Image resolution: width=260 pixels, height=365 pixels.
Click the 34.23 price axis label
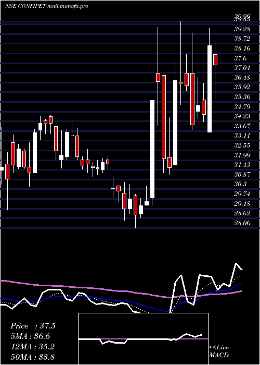pos(242,116)
